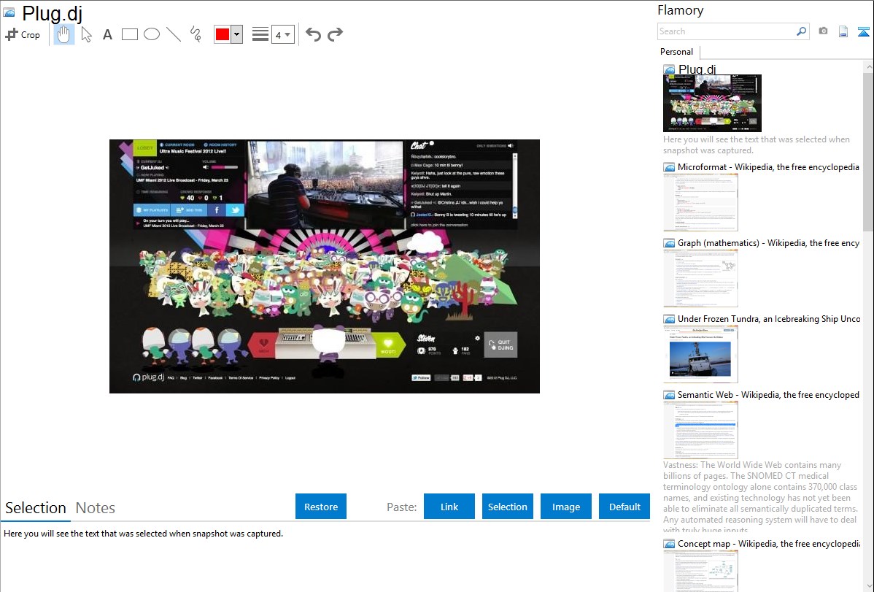Select the Crop tool
This screenshot has height=592, width=874.
click(x=23, y=34)
